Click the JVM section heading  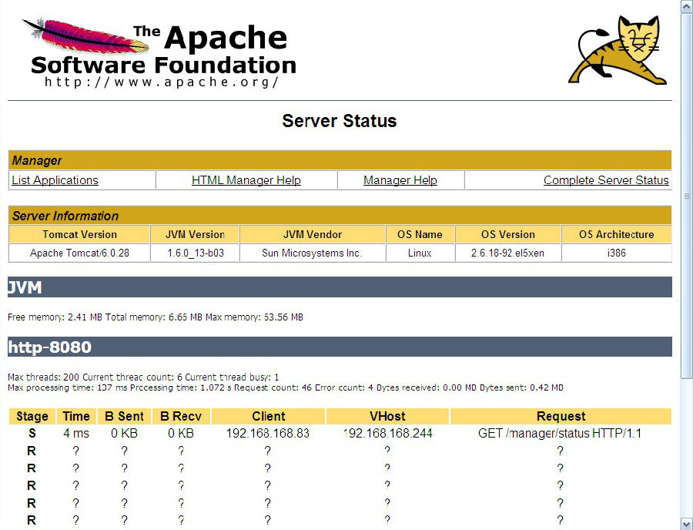pyautogui.click(x=340, y=287)
